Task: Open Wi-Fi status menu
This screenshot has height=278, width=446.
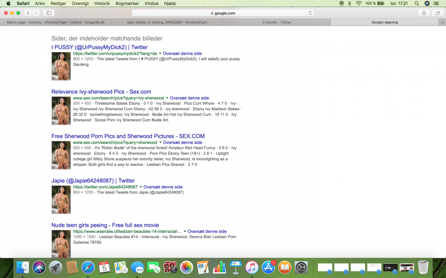Action: click(359, 4)
